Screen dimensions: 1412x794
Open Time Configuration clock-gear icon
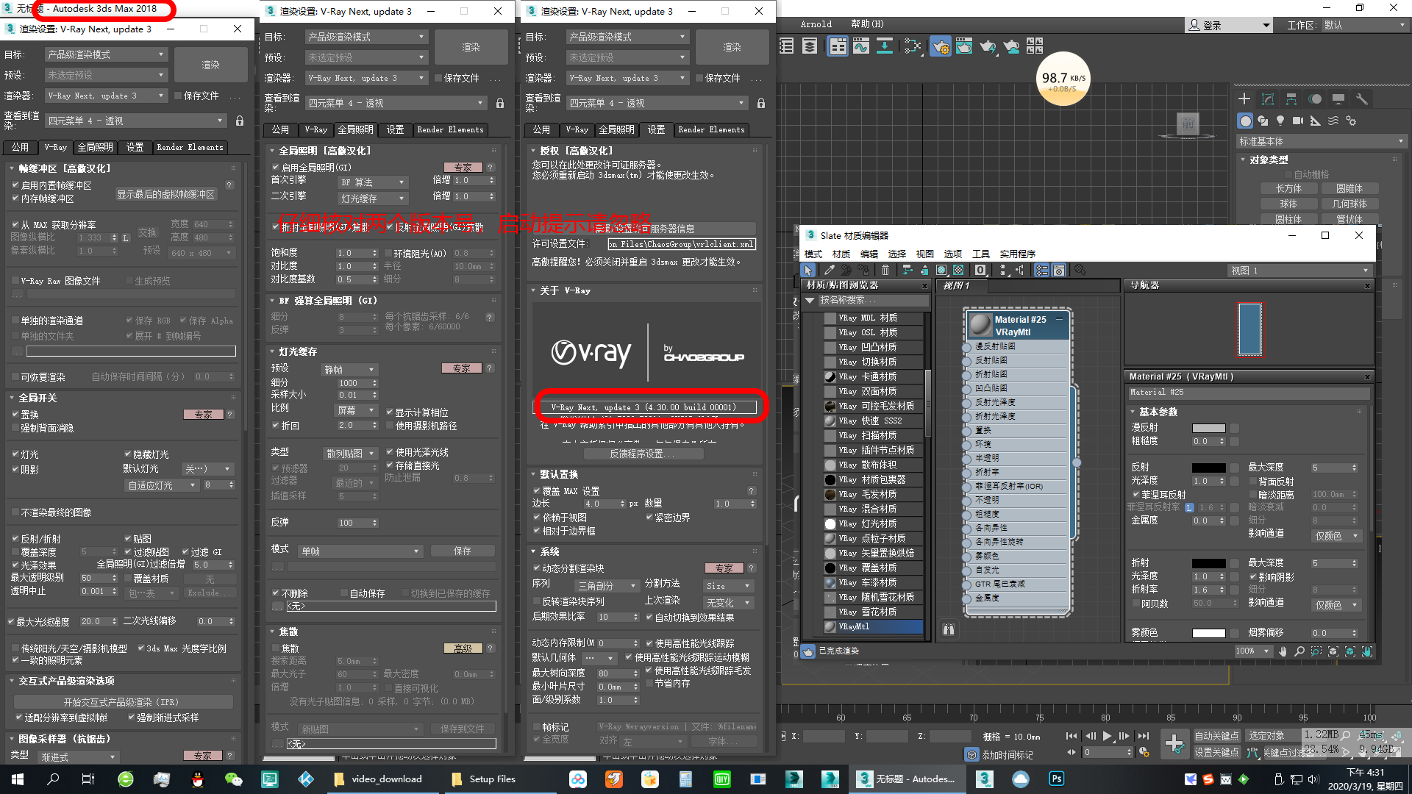1144,752
